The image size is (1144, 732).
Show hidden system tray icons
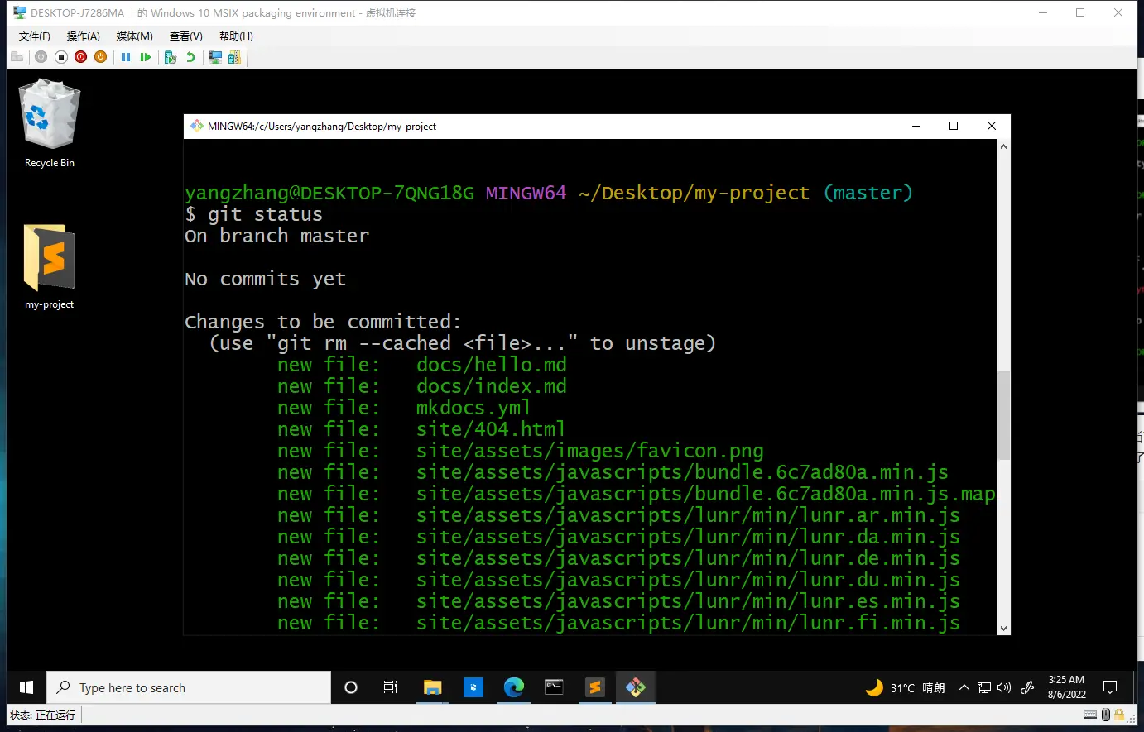pos(964,687)
